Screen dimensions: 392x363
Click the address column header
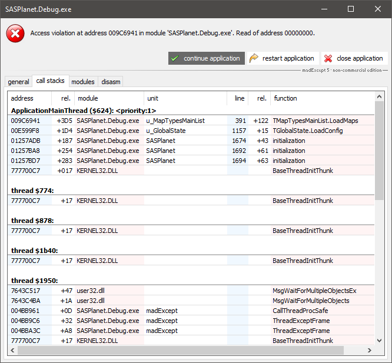click(x=29, y=98)
